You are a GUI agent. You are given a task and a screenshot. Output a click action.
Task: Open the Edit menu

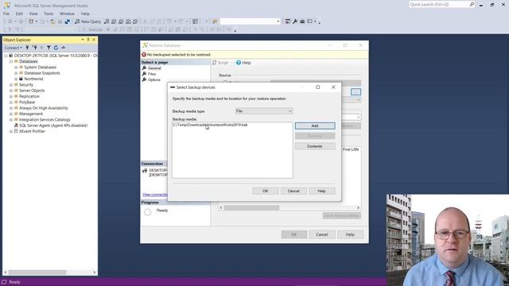click(19, 14)
